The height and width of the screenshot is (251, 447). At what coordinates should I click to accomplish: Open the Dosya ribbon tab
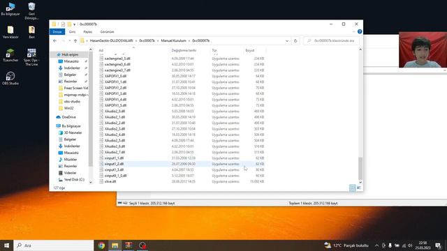click(57, 31)
